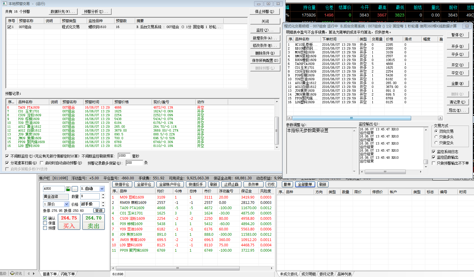Screen dimensions: 474x277
Task: Switch to 普通下单 tab
Action: [x=50, y=274]
